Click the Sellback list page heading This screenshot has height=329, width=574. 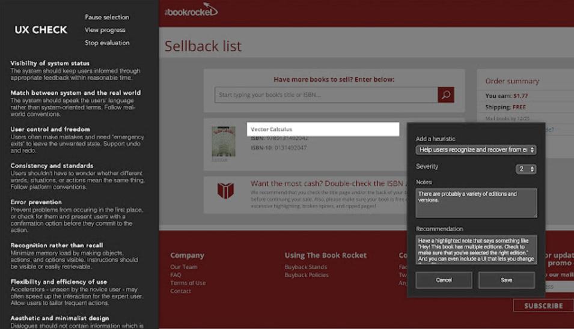[203, 46]
